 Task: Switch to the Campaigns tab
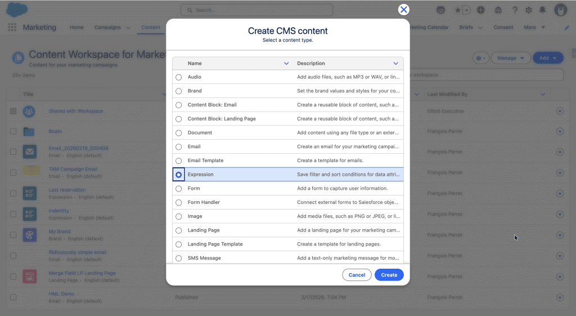point(107,28)
